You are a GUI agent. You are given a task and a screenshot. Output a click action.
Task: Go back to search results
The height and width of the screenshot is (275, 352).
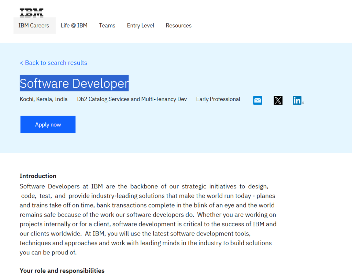pos(53,63)
